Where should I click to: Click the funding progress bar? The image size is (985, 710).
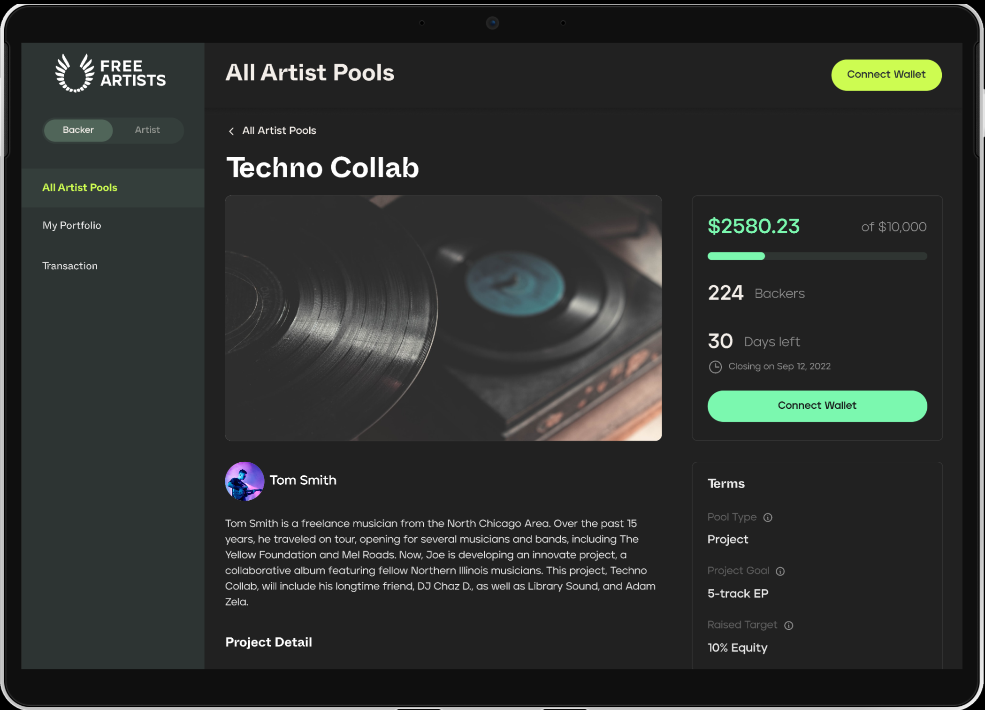[x=817, y=256]
